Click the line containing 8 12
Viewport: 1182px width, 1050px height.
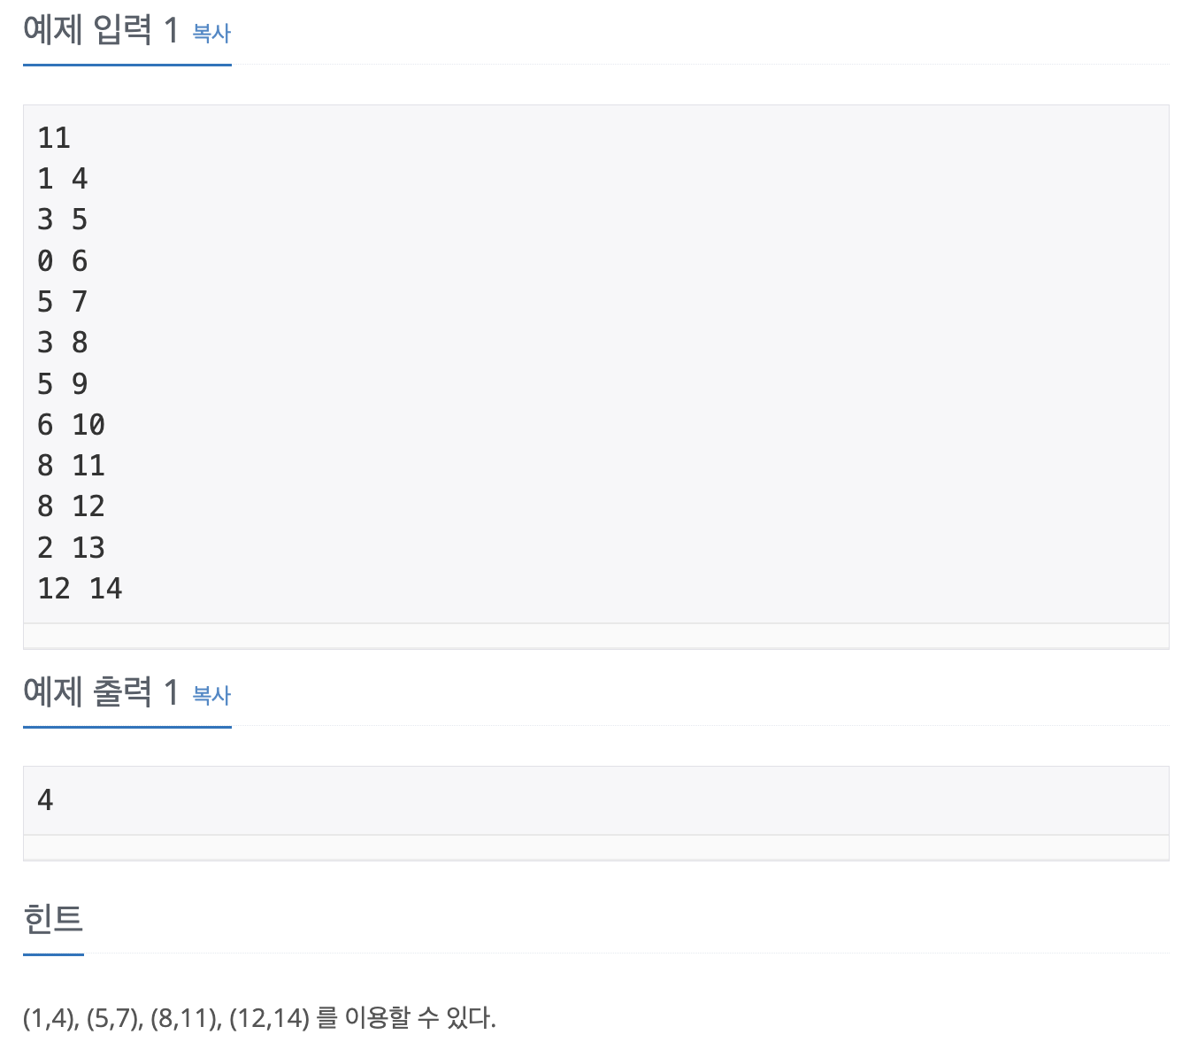pyautogui.click(x=71, y=506)
